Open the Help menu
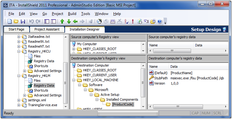This screenshot has height=119, width=232. click(117, 14)
